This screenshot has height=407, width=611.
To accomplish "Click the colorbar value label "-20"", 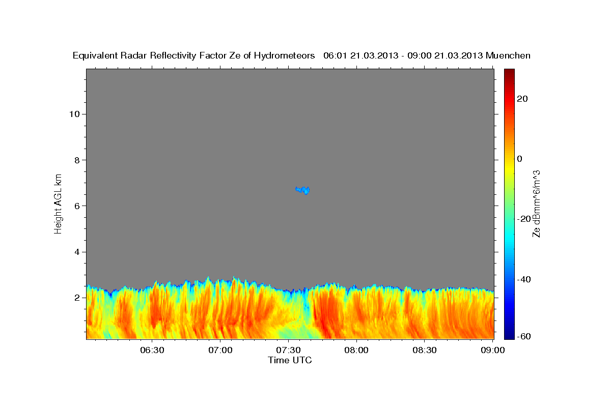I will click(x=524, y=219).
